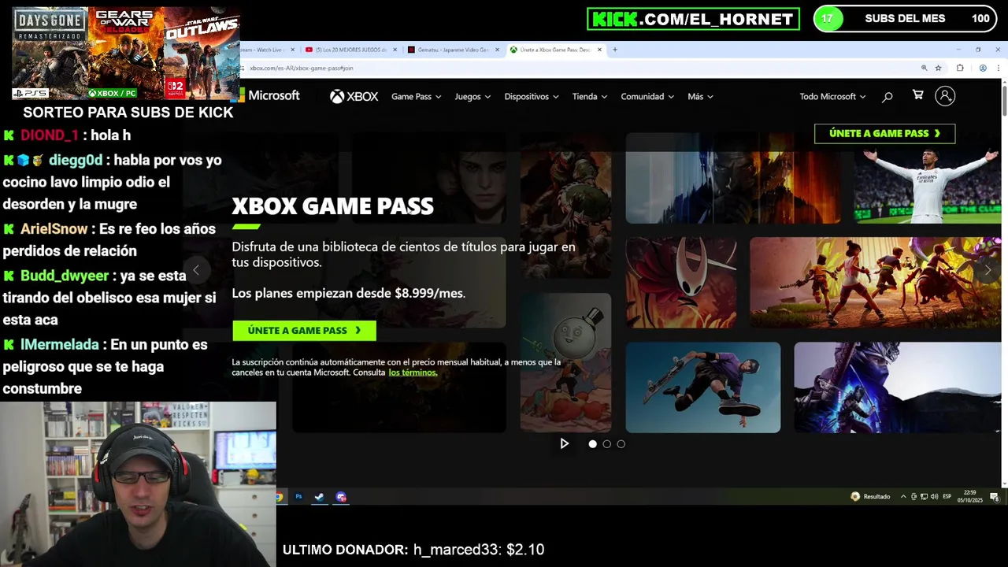Expand the Tienda dropdown menu
Viewport: 1008px width, 567px height.
point(589,97)
